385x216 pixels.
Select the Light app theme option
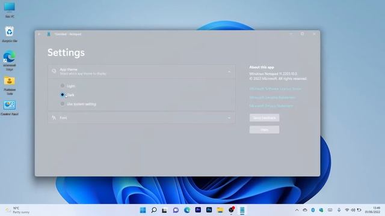[x=63, y=85]
